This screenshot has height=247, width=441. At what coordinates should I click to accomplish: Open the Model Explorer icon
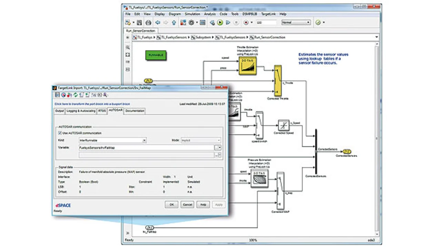pos(203,22)
